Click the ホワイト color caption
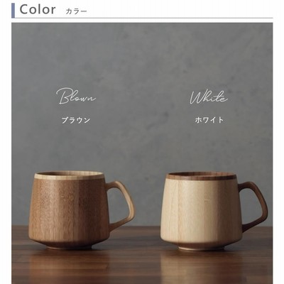284x284 pixels. (209, 120)
